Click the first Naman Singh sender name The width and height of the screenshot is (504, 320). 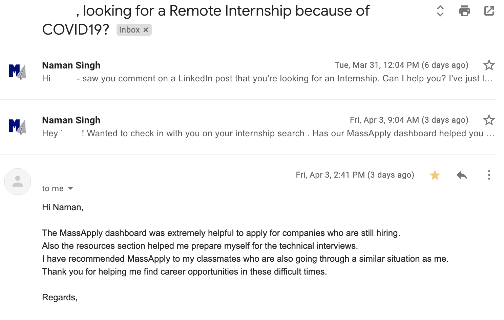[x=71, y=65]
